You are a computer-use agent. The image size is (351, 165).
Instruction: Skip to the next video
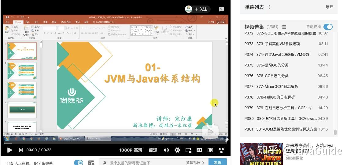[x=20, y=150]
